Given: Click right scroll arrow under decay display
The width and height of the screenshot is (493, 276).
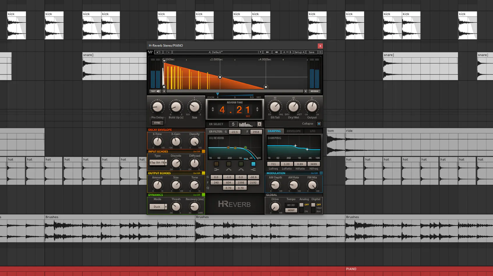Looking at the screenshot, I should pyautogui.click(x=306, y=91).
